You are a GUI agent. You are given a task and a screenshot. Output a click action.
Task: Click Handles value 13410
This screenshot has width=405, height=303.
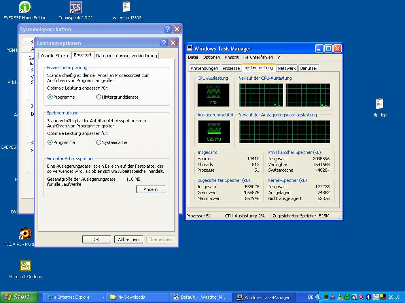click(253, 159)
